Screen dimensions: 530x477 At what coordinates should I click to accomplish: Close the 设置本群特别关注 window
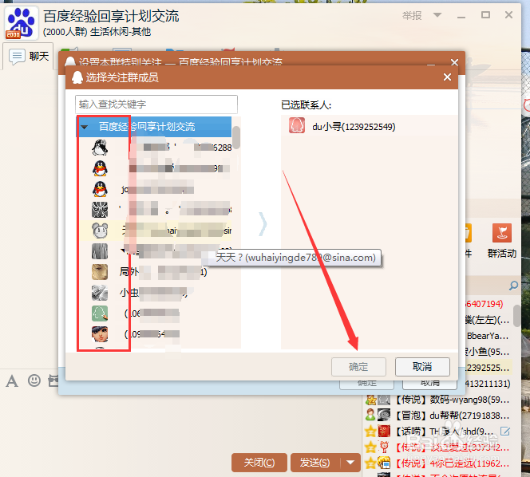tap(455, 62)
